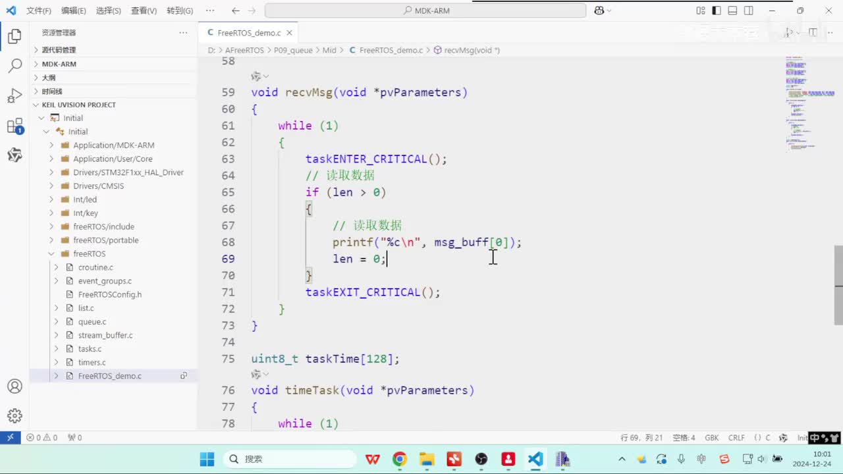Open the WPS Office icon in the taskbar
Screen dimensions: 843x474
(x=373, y=459)
